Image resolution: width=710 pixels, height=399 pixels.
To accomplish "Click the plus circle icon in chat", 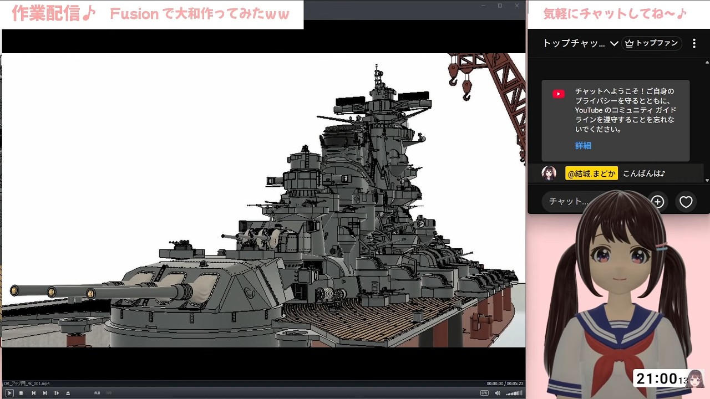I will point(658,202).
